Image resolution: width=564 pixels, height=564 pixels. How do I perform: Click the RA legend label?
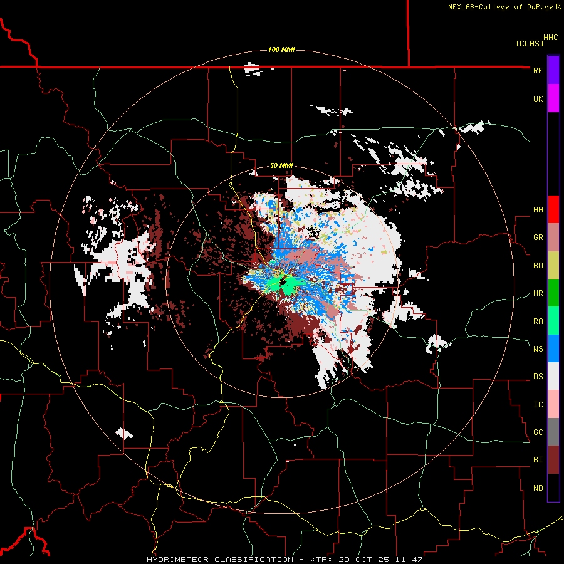pyautogui.click(x=538, y=321)
